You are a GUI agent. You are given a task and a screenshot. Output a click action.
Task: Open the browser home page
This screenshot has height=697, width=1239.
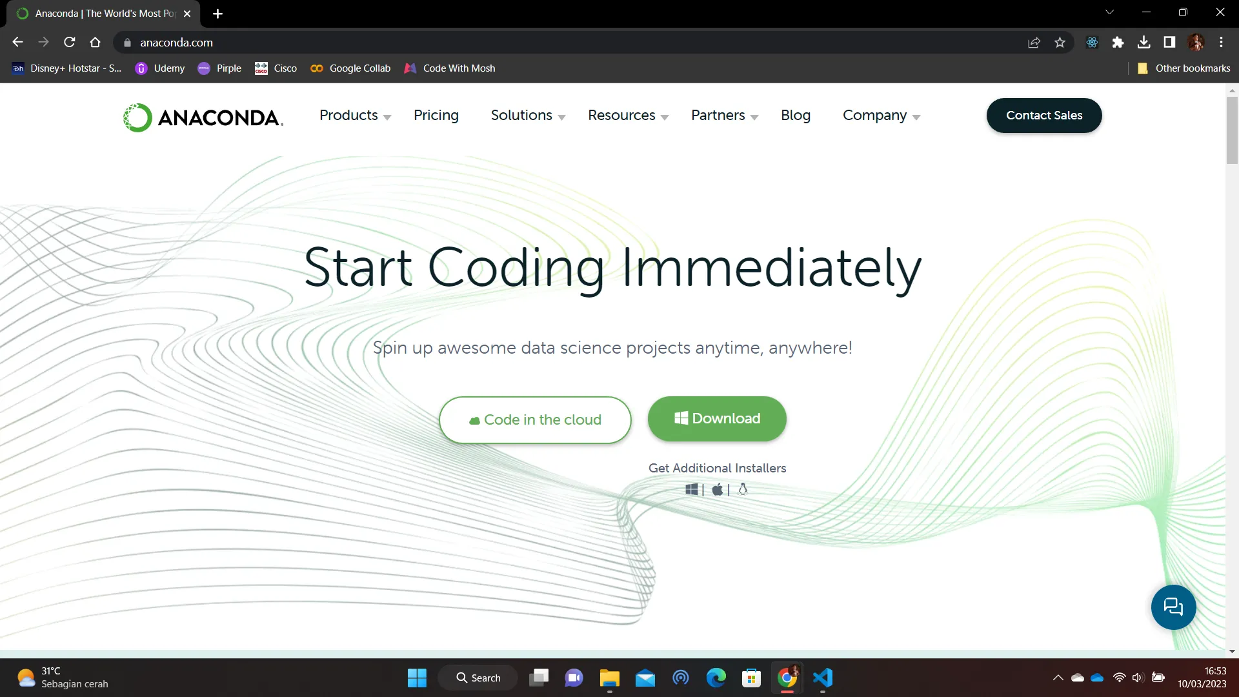[96, 43]
